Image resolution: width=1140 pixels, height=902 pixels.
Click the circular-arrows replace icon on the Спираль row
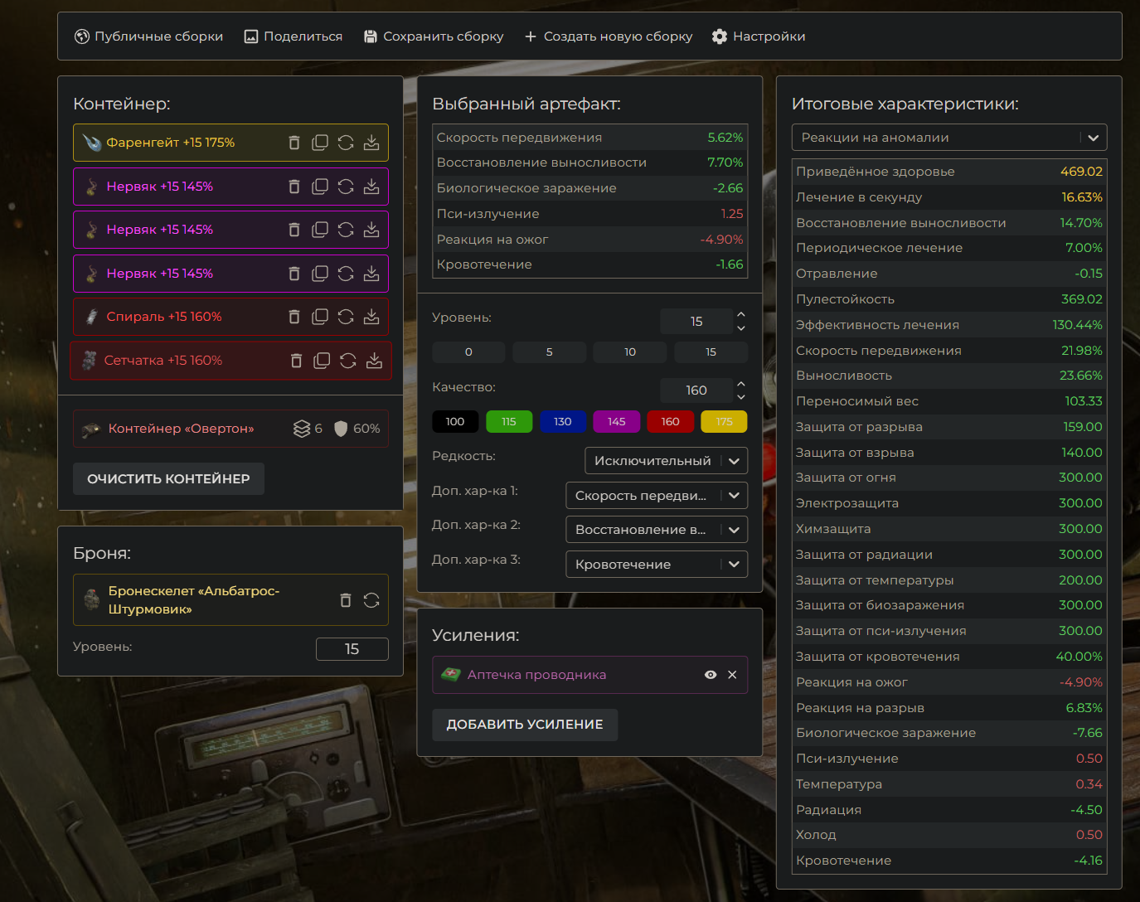coord(346,317)
